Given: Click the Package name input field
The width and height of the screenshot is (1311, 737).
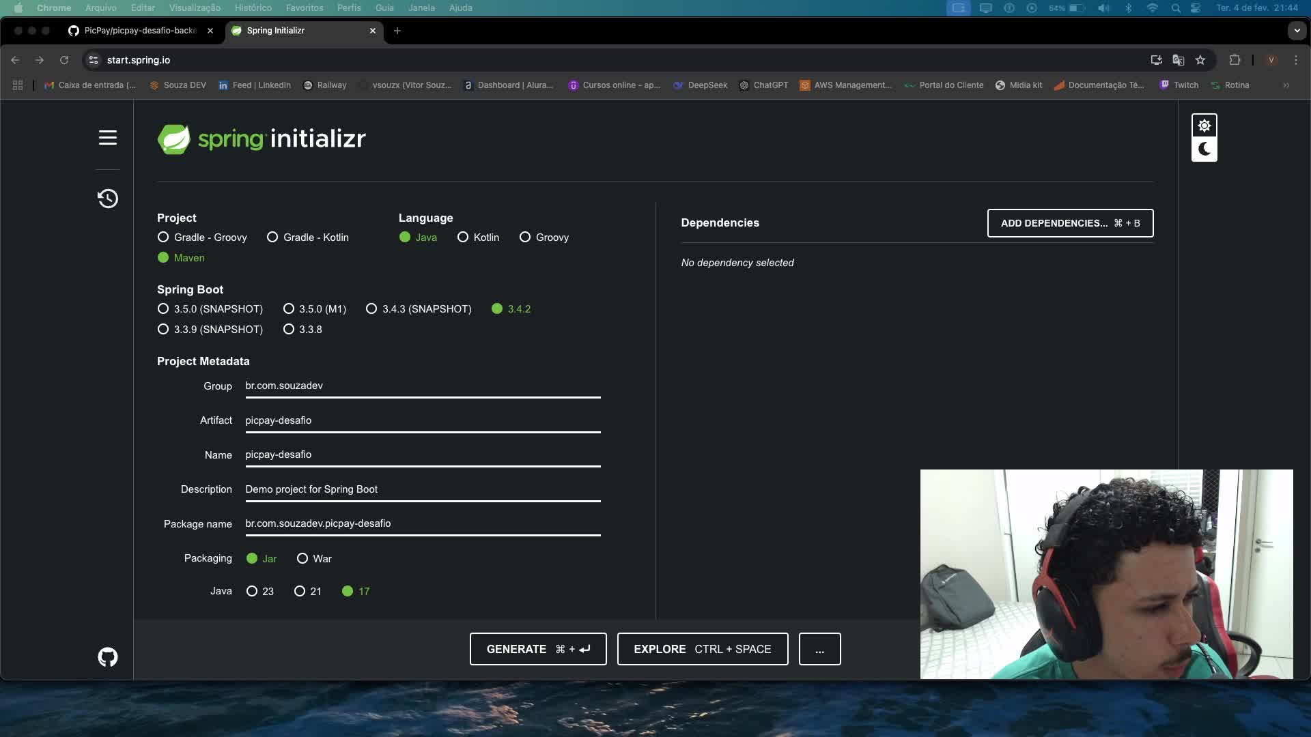Looking at the screenshot, I should pos(423,524).
